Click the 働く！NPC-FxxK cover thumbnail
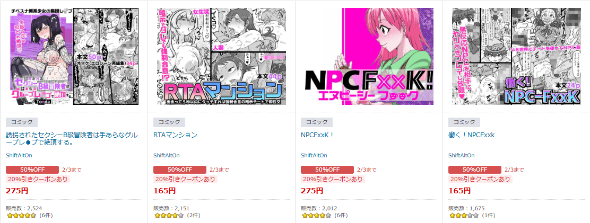The image size is (590, 223). pyautogui.click(x=516, y=56)
